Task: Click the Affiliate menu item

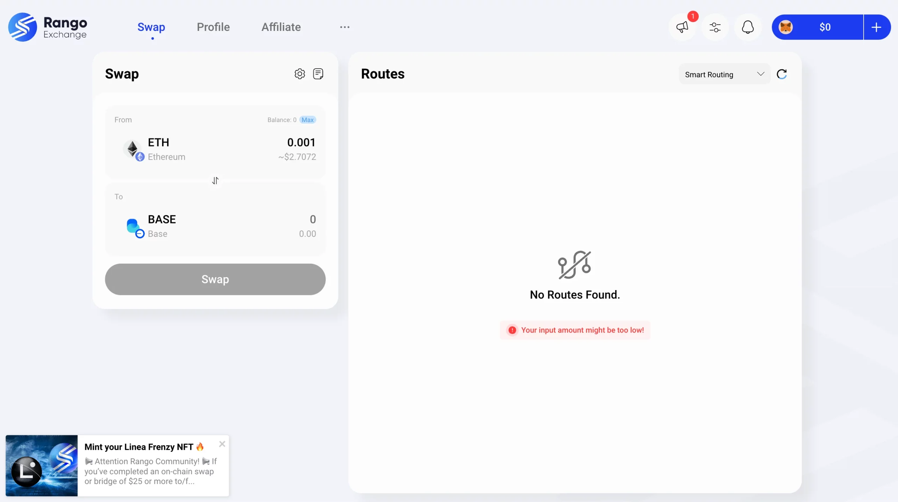Action: point(281,27)
